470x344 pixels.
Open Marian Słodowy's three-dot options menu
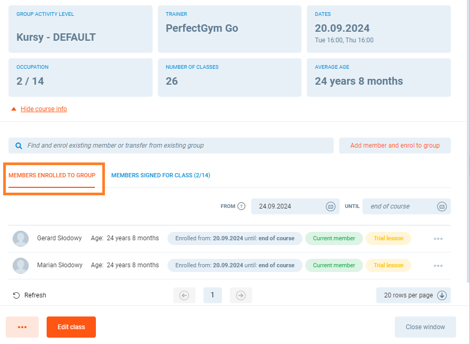(438, 266)
